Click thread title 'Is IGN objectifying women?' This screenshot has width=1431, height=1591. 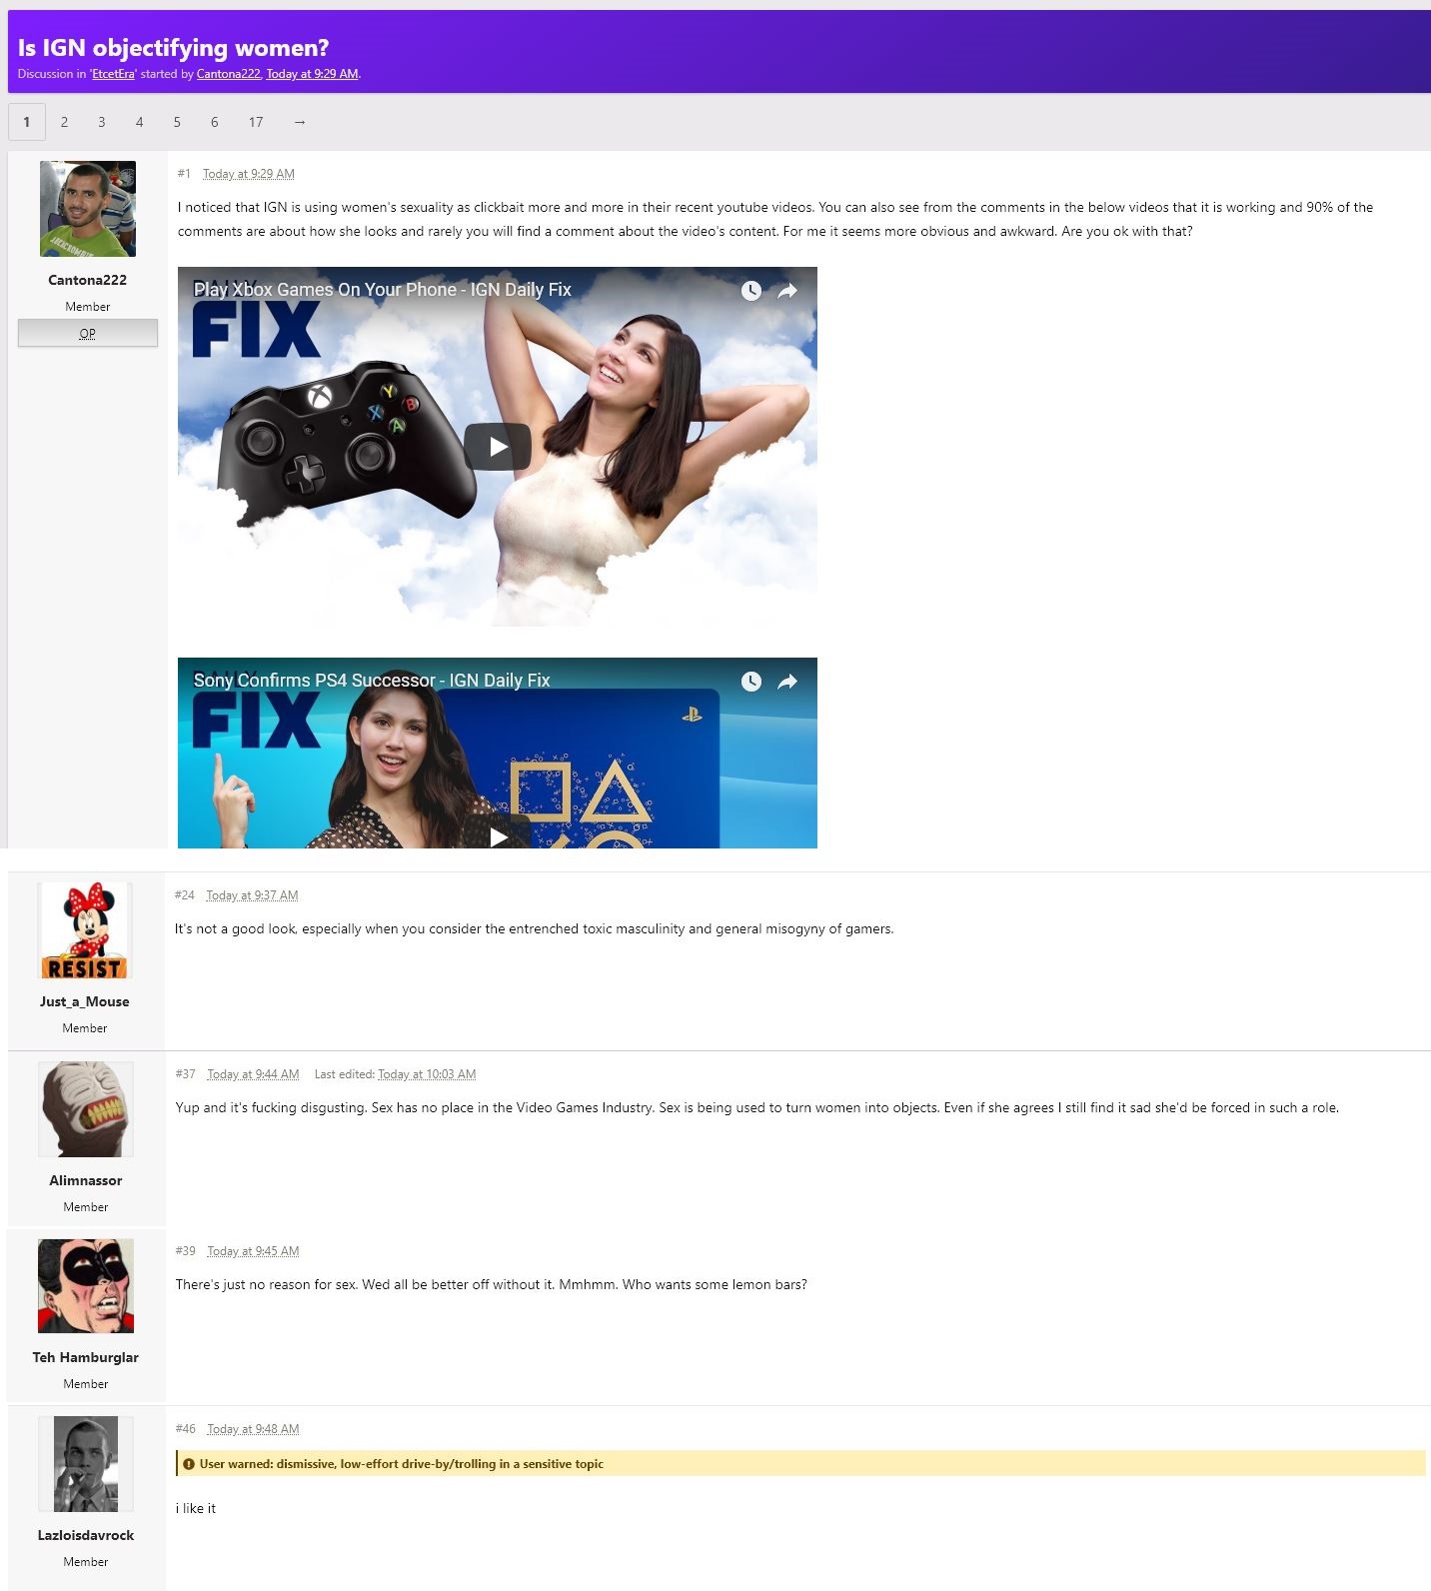click(x=174, y=48)
